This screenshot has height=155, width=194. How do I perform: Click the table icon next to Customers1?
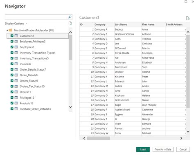(16, 36)
